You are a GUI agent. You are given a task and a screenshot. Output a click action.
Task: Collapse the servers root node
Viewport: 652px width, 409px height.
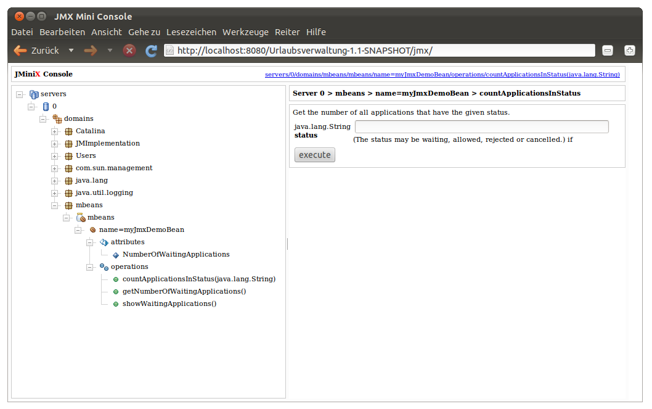(x=20, y=95)
